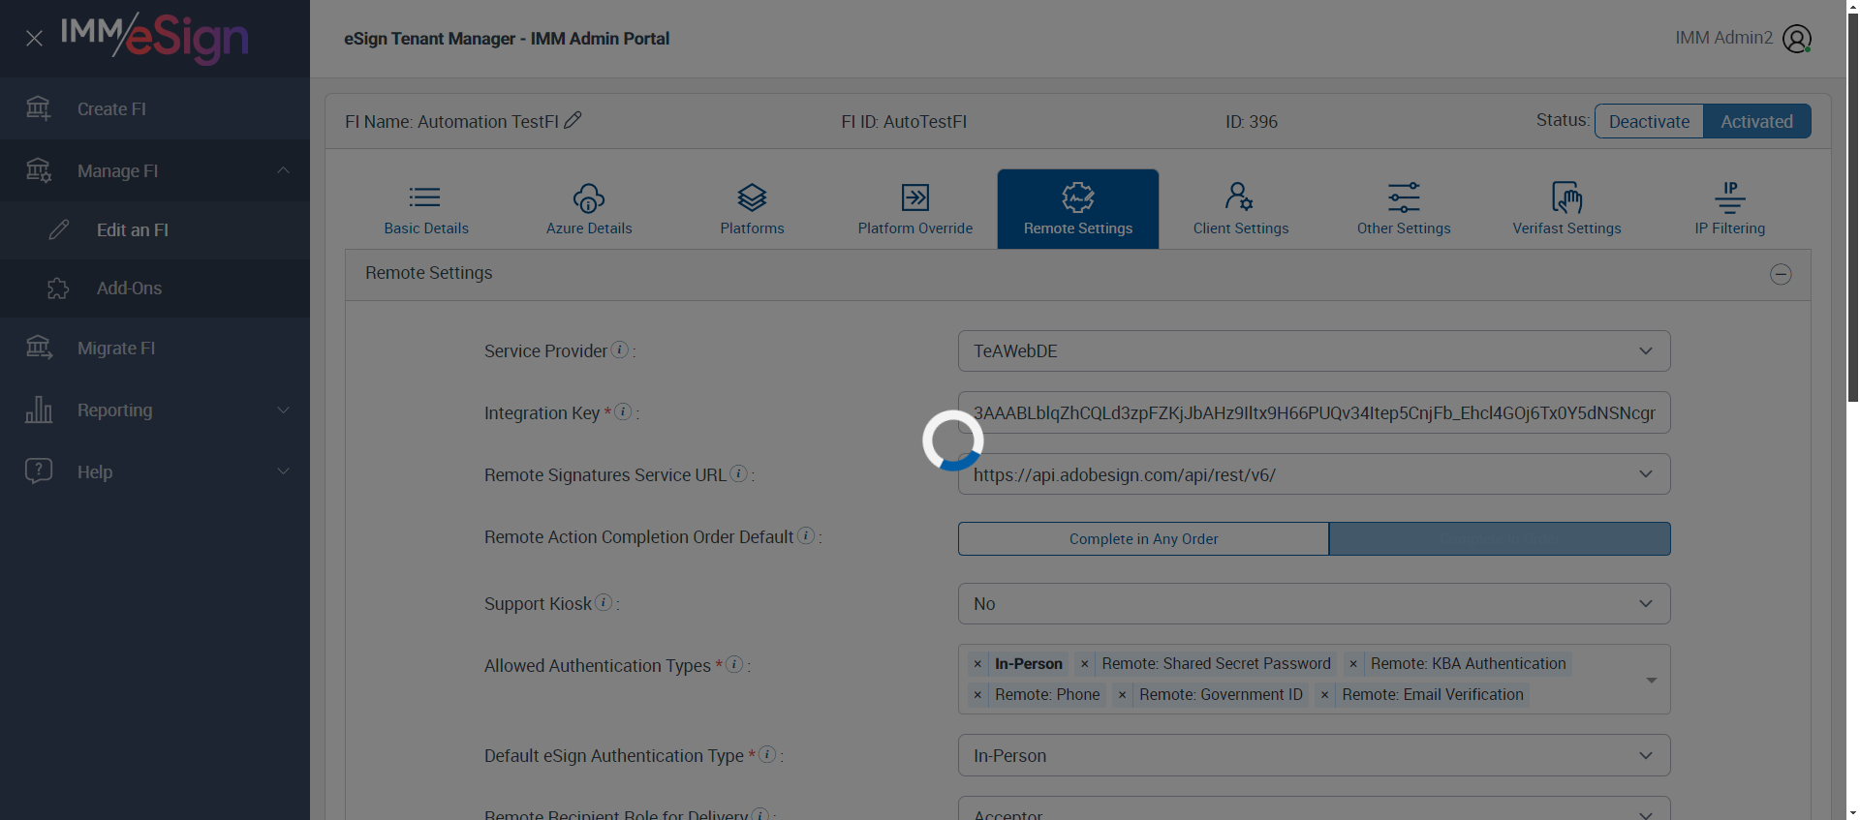1860x820 pixels.
Task: Show info for Service Provider
Action: 620,349
